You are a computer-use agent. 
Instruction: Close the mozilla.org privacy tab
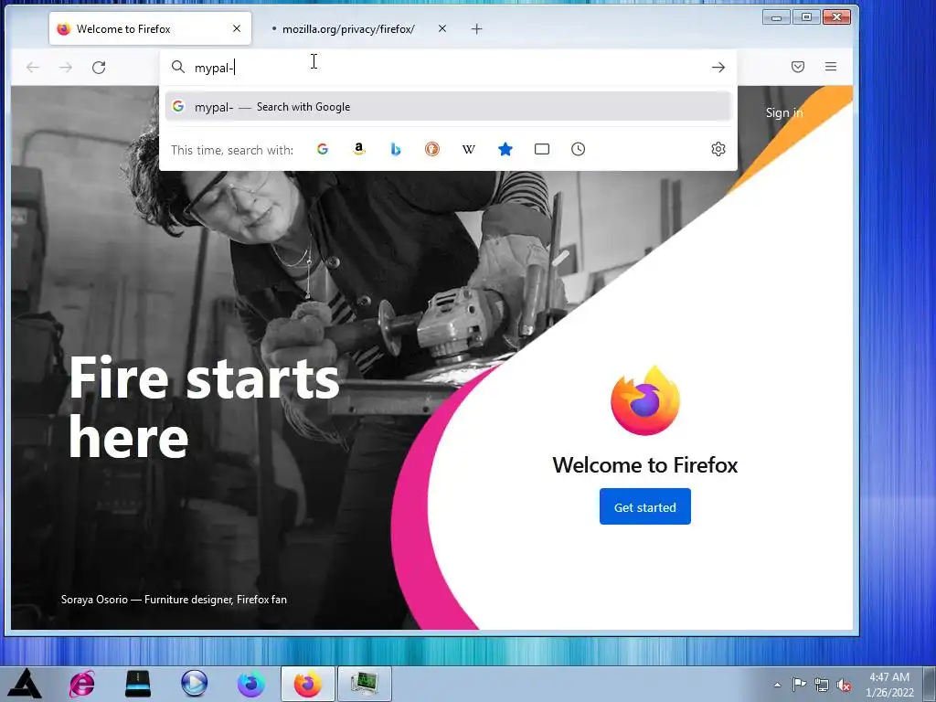tap(442, 28)
